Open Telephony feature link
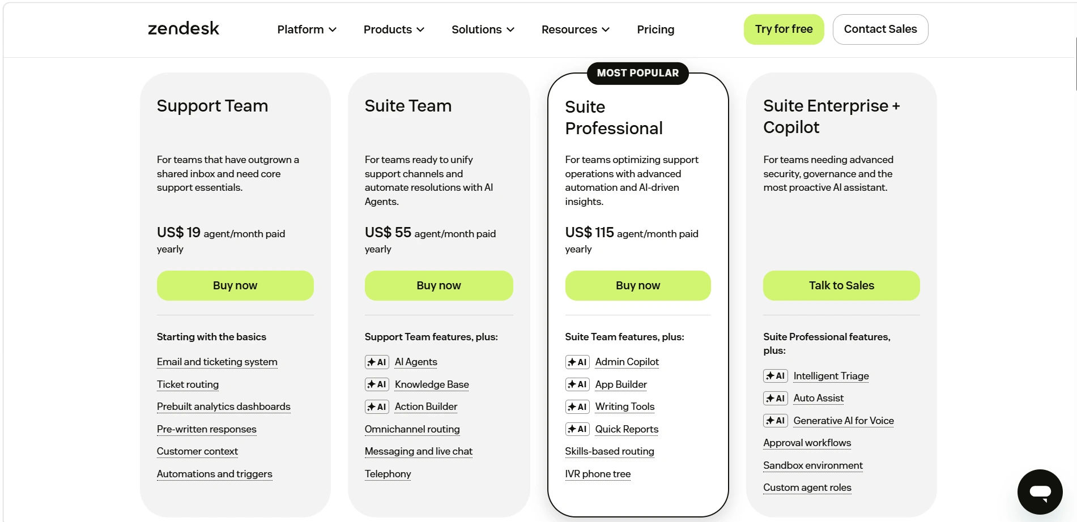The height and width of the screenshot is (522, 1077). point(388,474)
